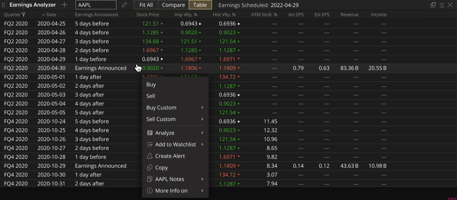Click the symbol link chain icon
The width and height of the screenshot is (457, 200).
click(x=124, y=5)
